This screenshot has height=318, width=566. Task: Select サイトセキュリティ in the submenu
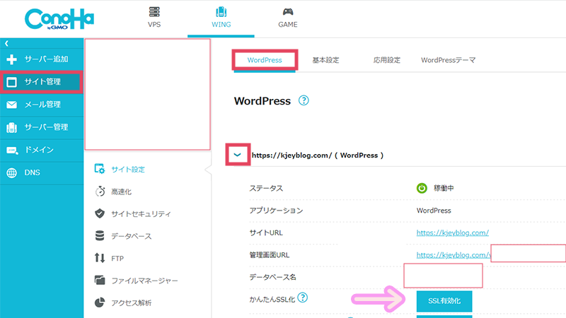[x=141, y=214]
